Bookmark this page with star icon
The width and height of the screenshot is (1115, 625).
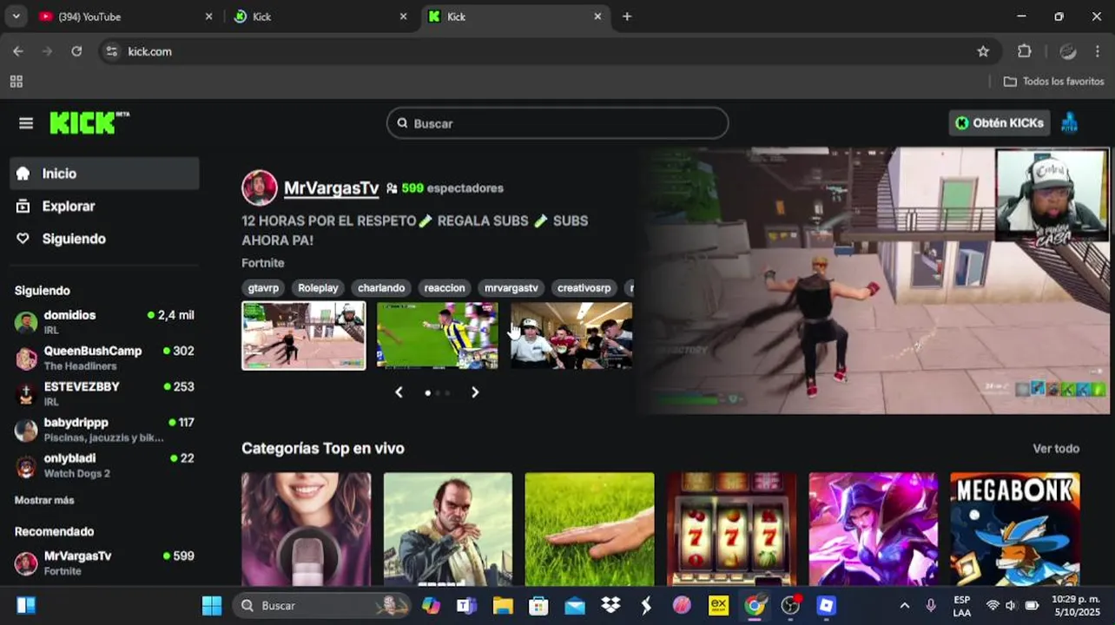coord(983,51)
